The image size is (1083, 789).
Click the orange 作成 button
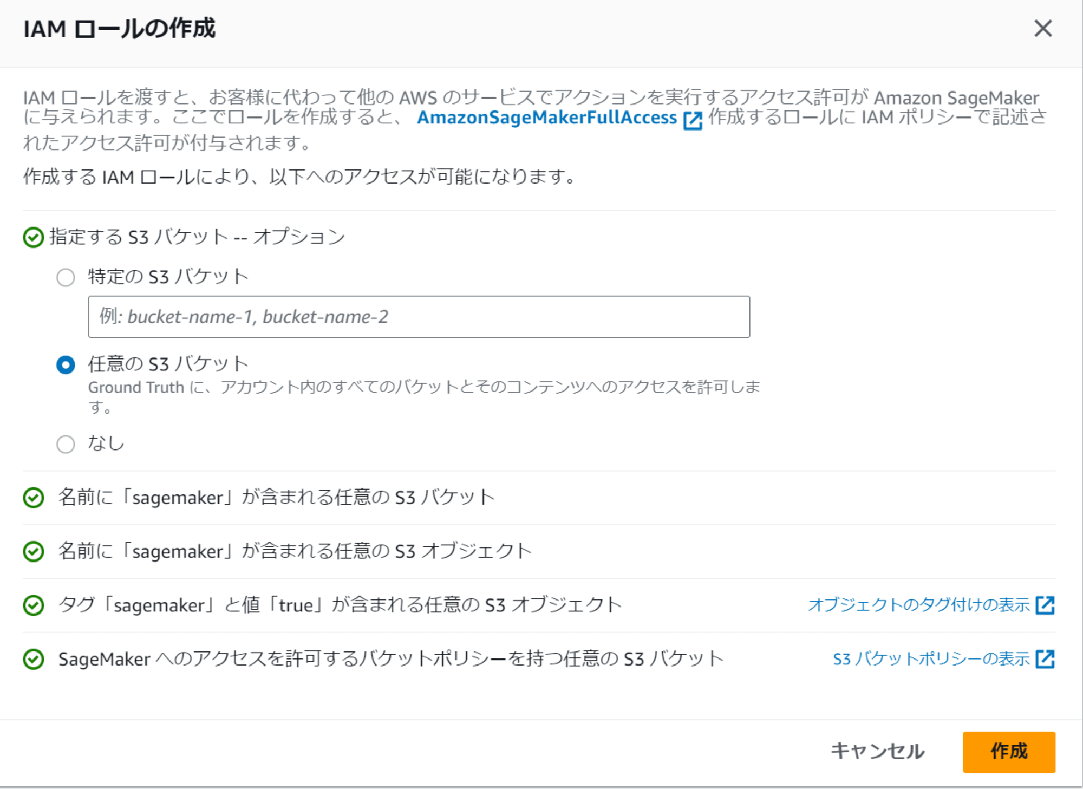[1009, 752]
